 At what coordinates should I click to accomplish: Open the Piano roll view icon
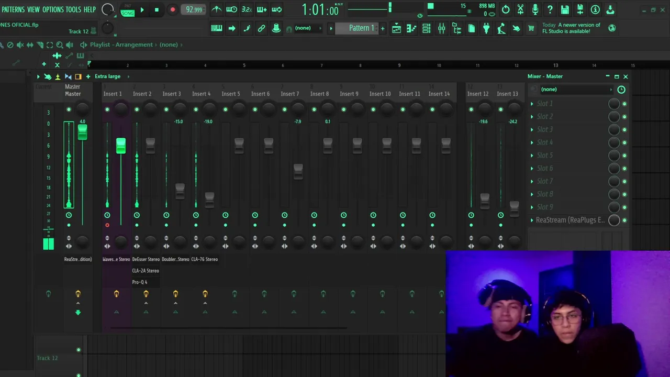coord(411,28)
